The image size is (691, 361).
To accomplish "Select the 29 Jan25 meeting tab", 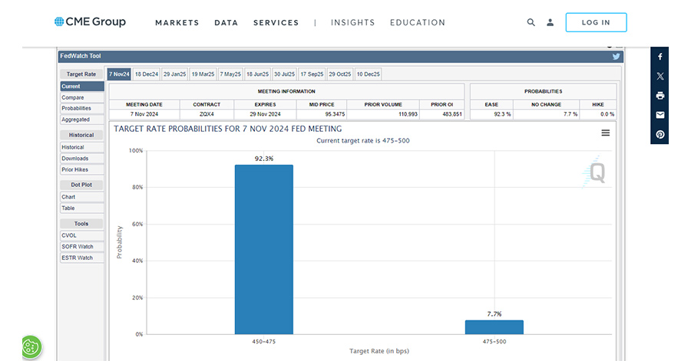I will (174, 74).
